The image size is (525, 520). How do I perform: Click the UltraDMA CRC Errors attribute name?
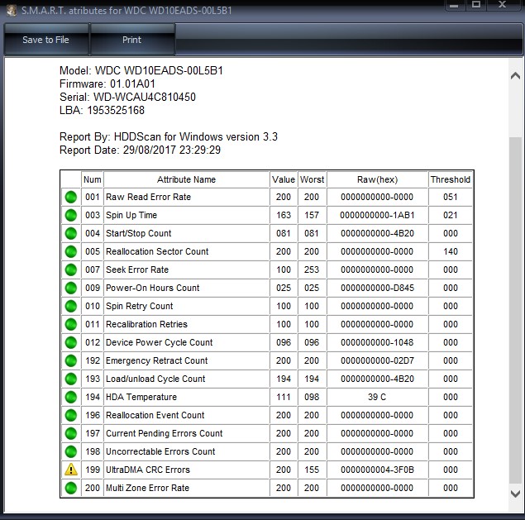(148, 470)
